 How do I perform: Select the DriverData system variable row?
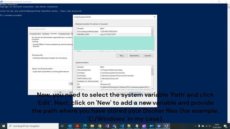coord(114,76)
